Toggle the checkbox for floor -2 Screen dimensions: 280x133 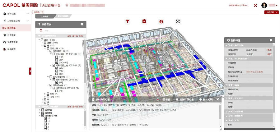click(45, 118)
